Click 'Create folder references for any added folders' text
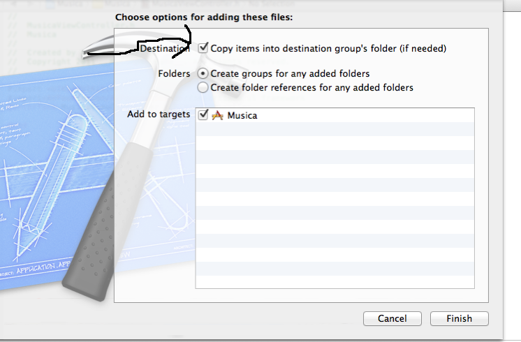The height and width of the screenshot is (342, 521). click(x=311, y=88)
